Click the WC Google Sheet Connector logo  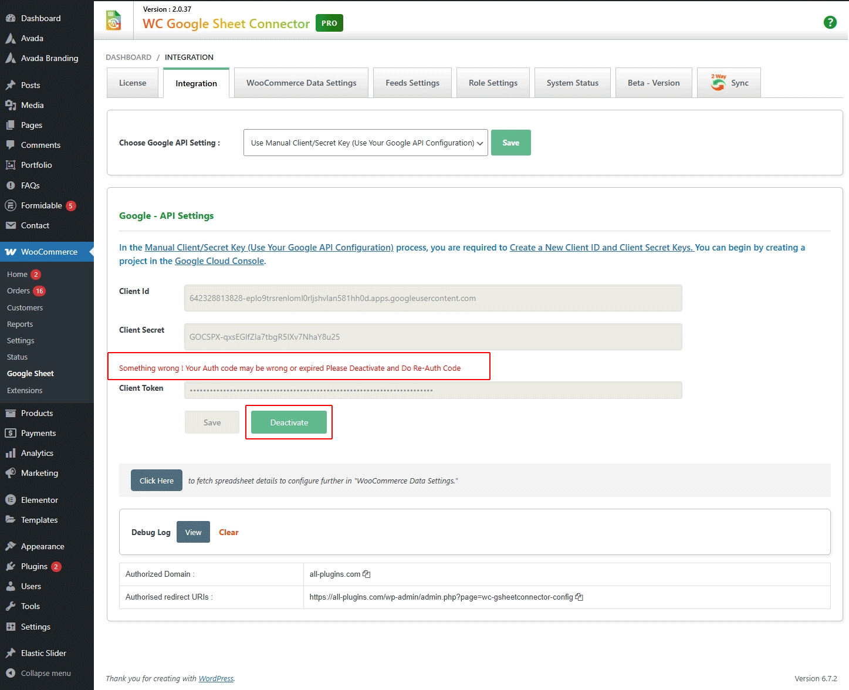click(114, 21)
